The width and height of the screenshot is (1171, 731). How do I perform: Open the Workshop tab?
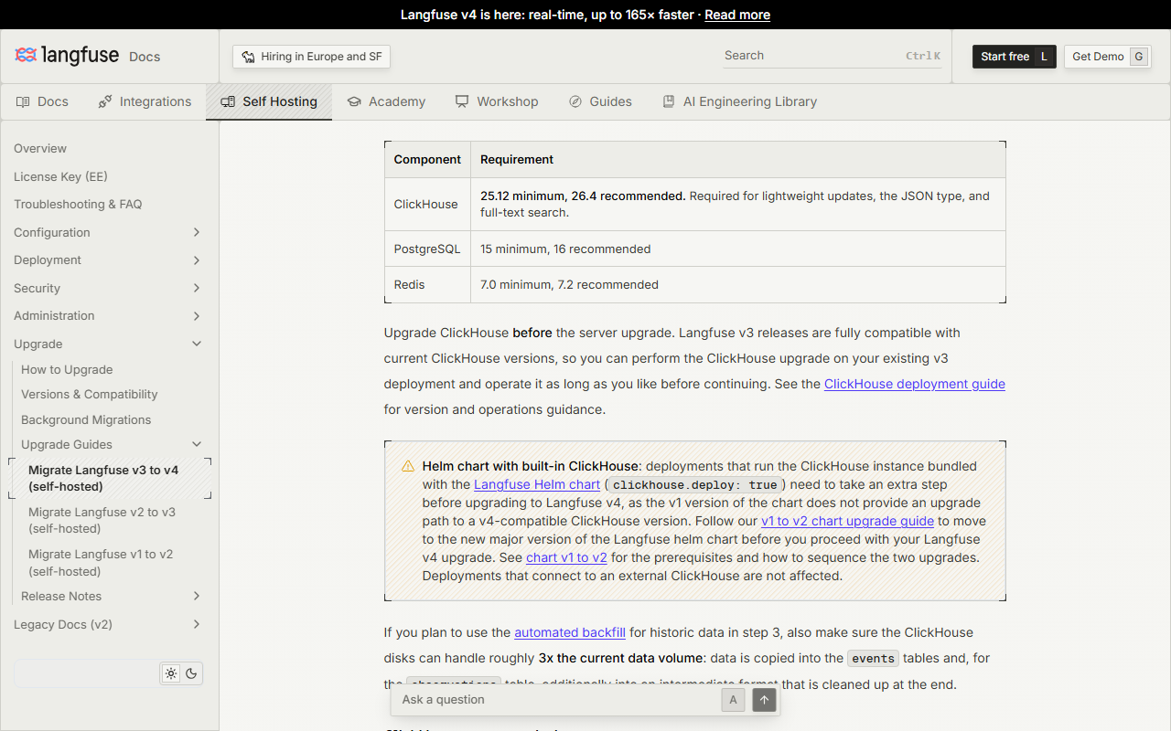497,101
